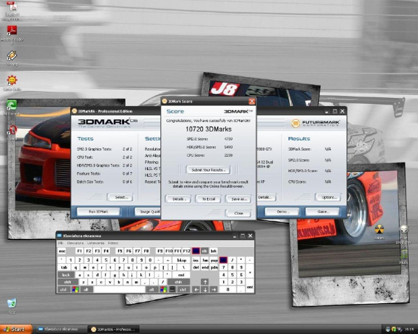Click the right Windows logo key on on-screen keyboard
418x334 pixels.
click(x=163, y=289)
